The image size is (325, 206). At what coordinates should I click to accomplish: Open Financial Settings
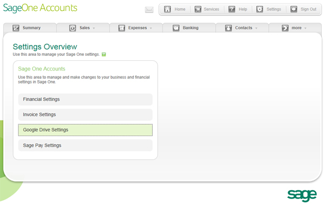point(85,99)
